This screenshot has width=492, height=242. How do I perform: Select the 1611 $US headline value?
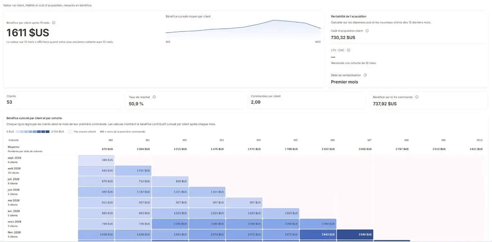click(28, 33)
